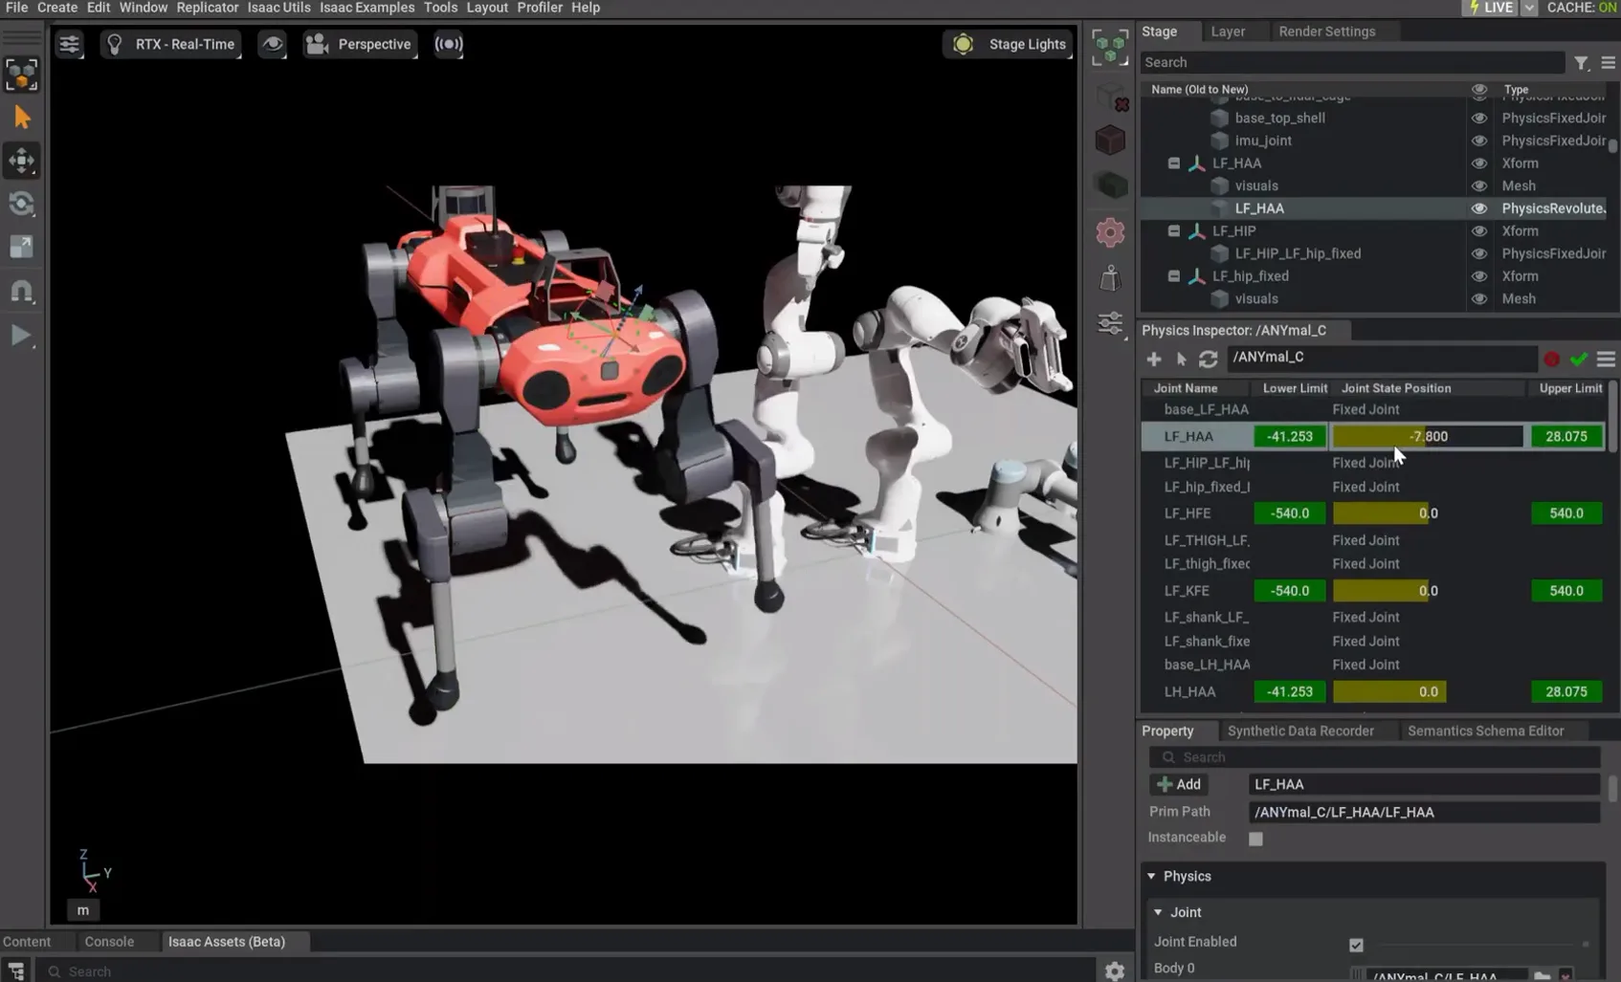The height and width of the screenshot is (982, 1621).
Task: Collapse the Physics property section
Action: click(x=1151, y=876)
